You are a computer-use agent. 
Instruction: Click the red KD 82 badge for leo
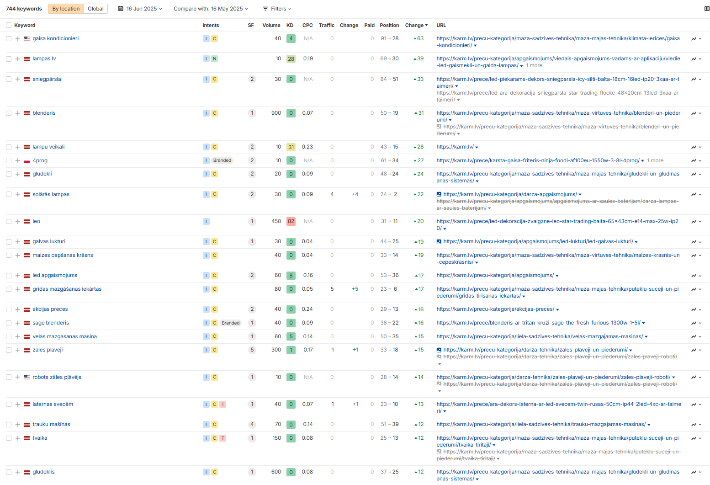point(291,222)
